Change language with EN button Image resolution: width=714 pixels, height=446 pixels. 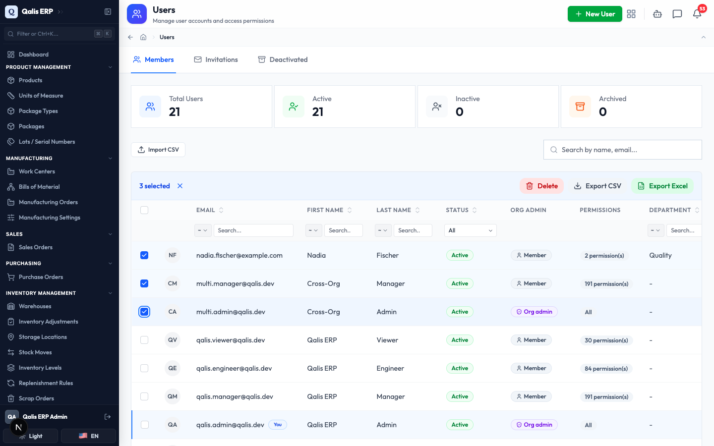(x=88, y=436)
